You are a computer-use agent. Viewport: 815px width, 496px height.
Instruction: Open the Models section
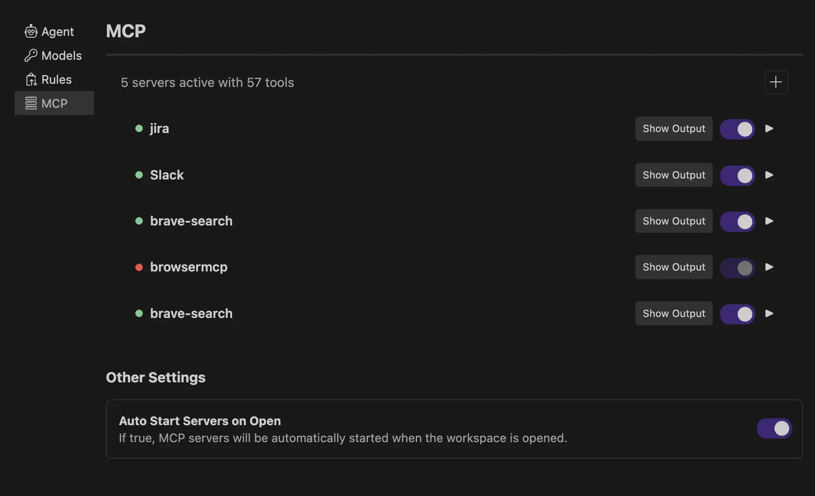53,55
